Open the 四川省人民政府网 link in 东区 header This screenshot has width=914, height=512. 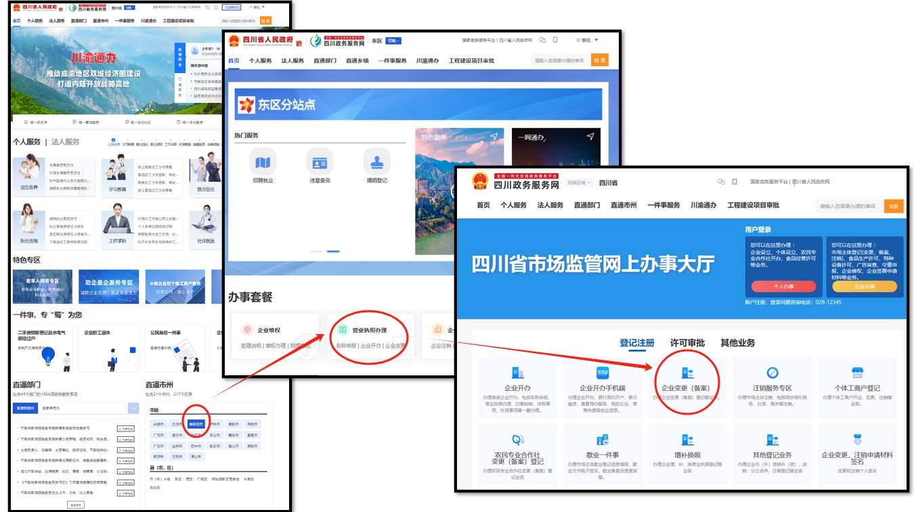point(515,41)
